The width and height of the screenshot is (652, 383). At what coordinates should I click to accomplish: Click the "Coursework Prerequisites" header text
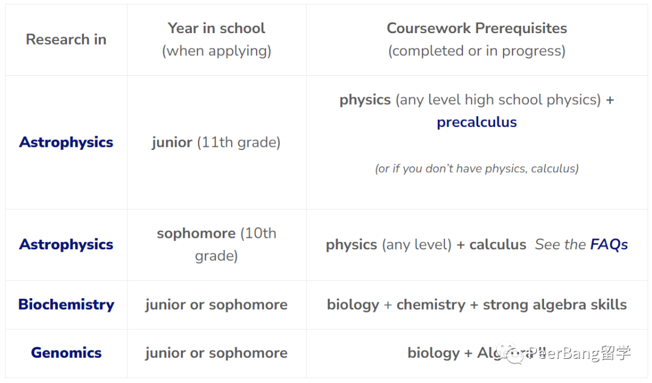tap(476, 28)
